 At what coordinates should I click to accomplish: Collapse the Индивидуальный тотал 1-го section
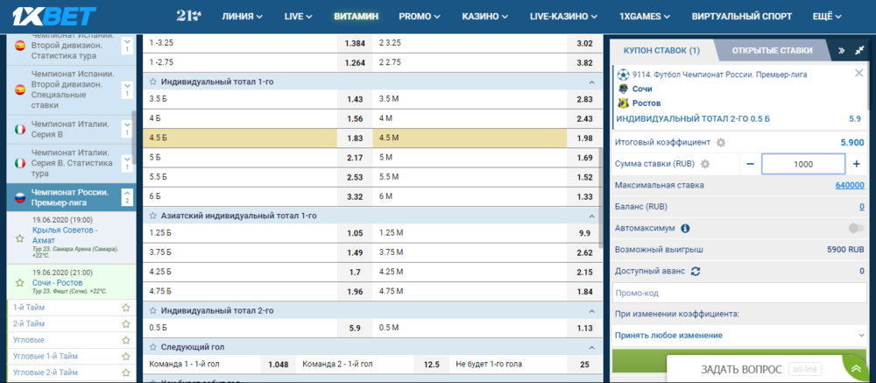click(x=591, y=82)
